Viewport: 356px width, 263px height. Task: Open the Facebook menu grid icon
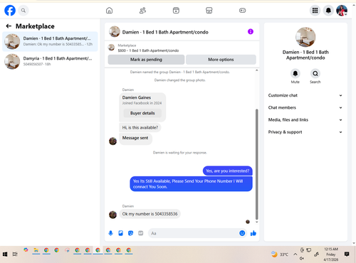pos(315,11)
